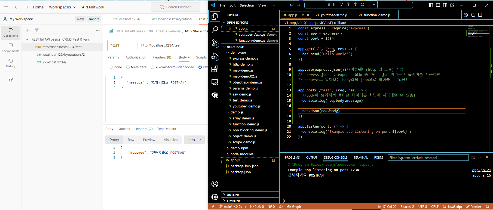Image resolution: width=493 pixels, height=210 pixels.
Task: Collapse the NODE-BASE folder section
Action: point(224,47)
